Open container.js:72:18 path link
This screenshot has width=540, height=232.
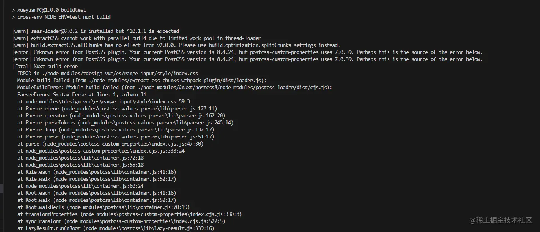[x=84, y=158]
